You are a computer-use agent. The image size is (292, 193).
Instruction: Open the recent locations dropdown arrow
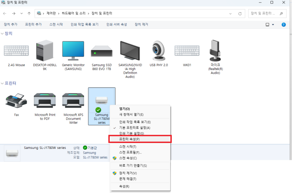(x=22, y=13)
